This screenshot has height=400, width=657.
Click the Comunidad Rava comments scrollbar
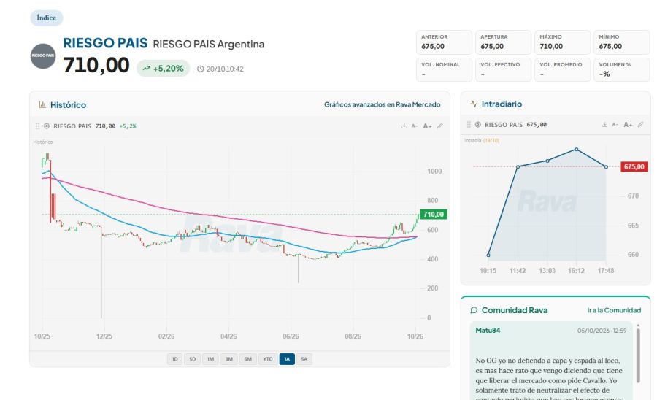[638, 355]
